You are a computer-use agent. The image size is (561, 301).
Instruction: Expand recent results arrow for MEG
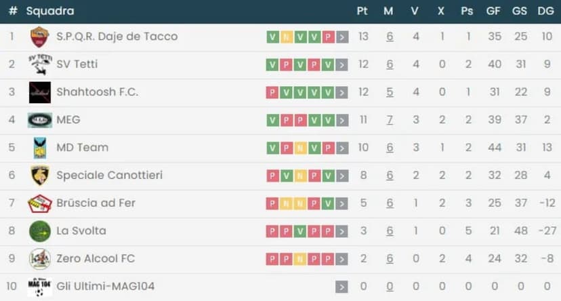(x=342, y=120)
